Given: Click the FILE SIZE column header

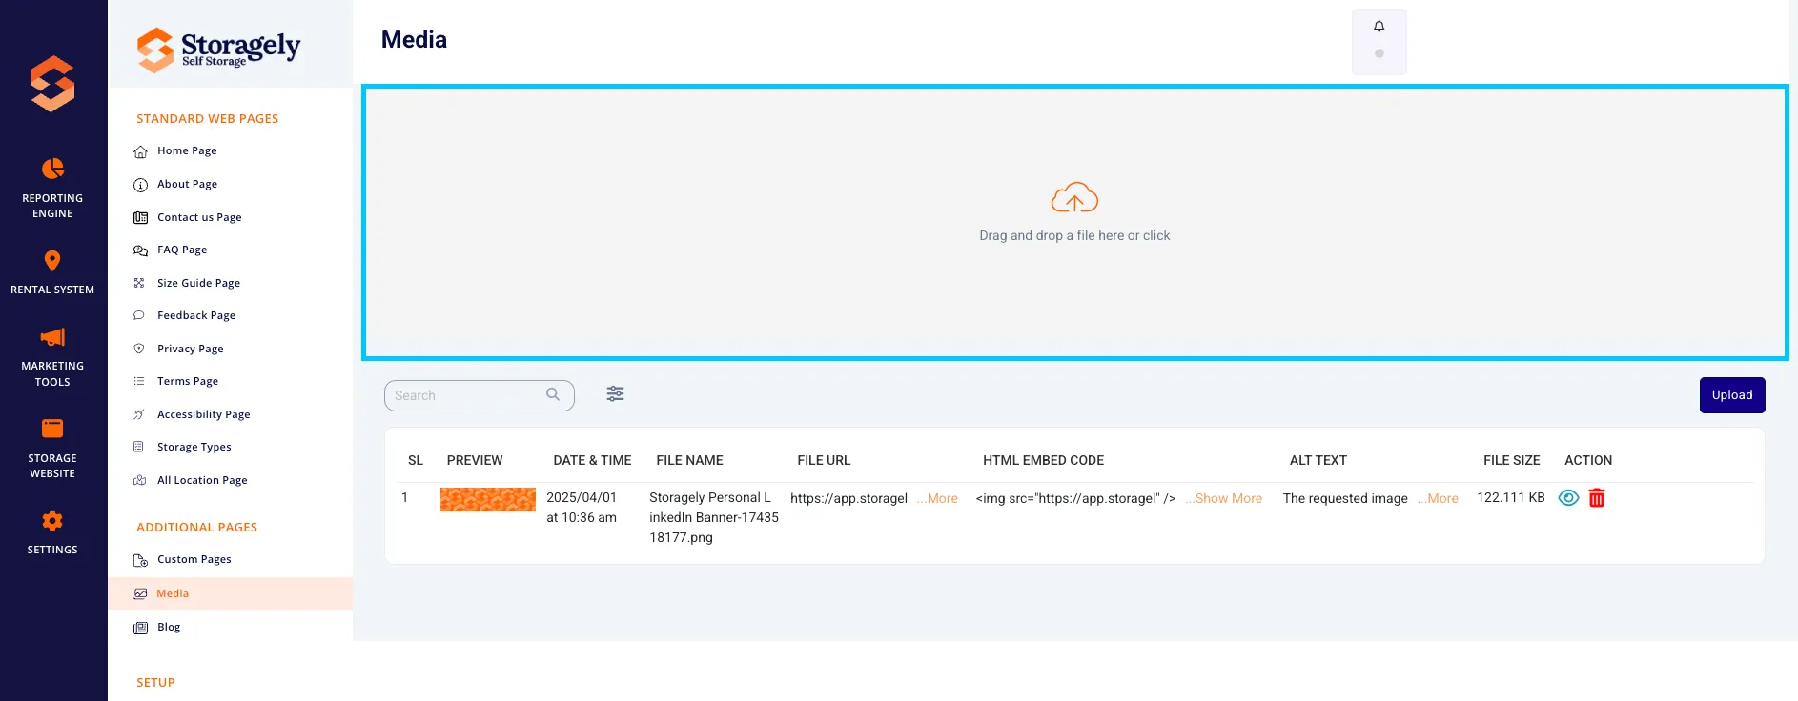Looking at the screenshot, I should click(1512, 460).
